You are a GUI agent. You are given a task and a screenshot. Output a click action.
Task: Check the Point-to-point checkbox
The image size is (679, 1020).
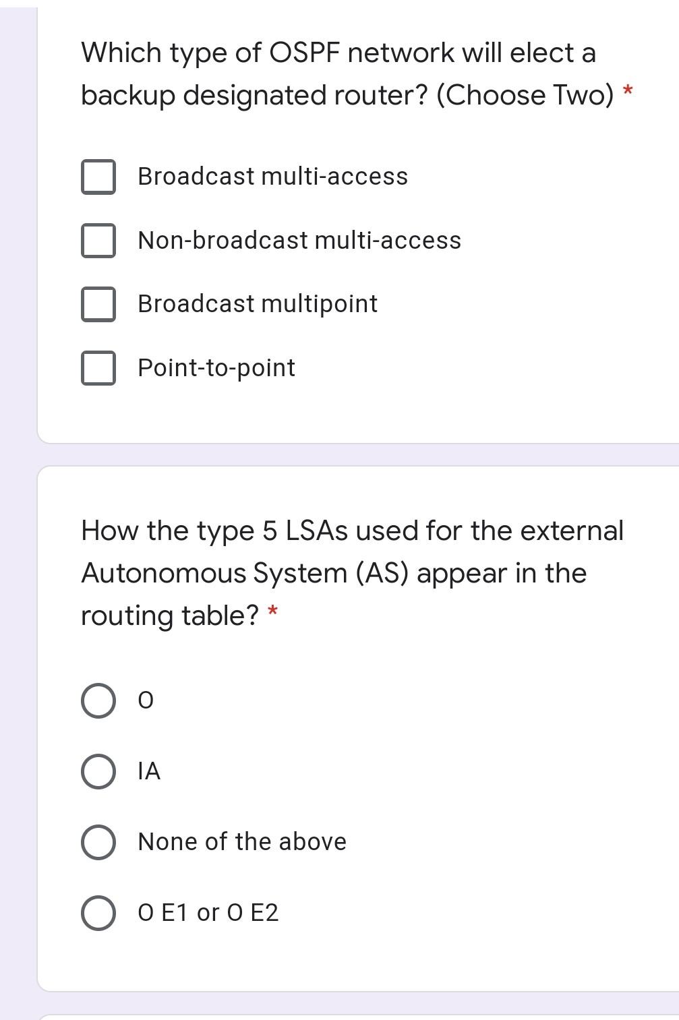tap(99, 367)
